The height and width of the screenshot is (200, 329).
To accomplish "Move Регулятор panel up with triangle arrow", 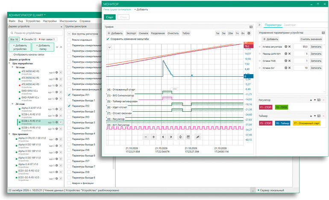I will (x=311, y=100).
